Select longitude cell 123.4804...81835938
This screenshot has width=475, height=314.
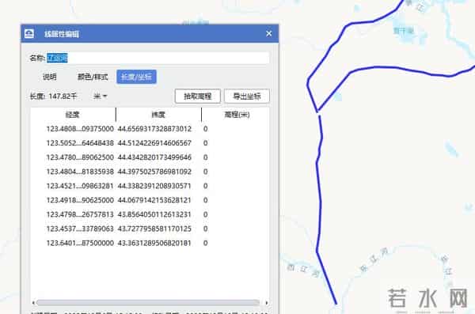click(80, 172)
